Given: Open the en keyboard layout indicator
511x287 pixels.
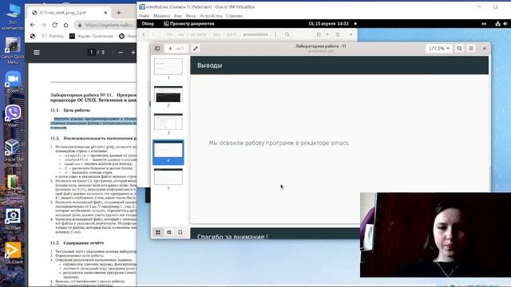Looking at the screenshot, I should (x=484, y=23).
